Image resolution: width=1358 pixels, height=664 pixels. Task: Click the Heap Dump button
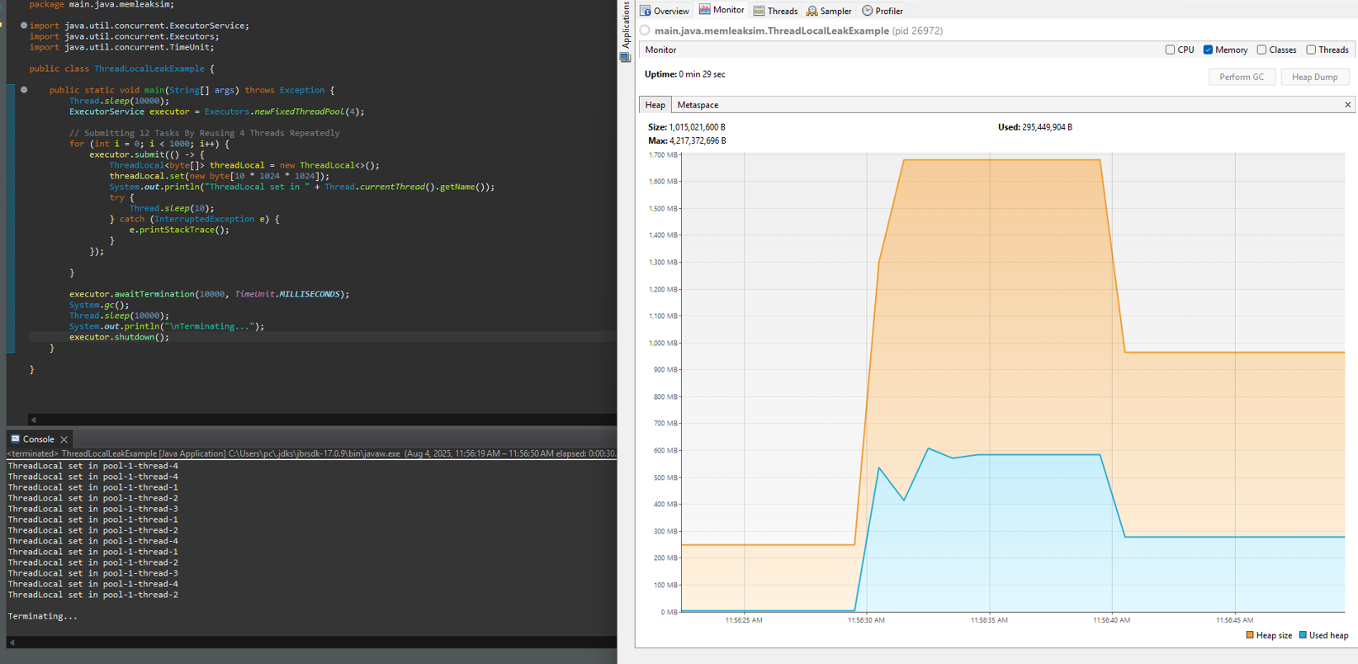(1314, 77)
